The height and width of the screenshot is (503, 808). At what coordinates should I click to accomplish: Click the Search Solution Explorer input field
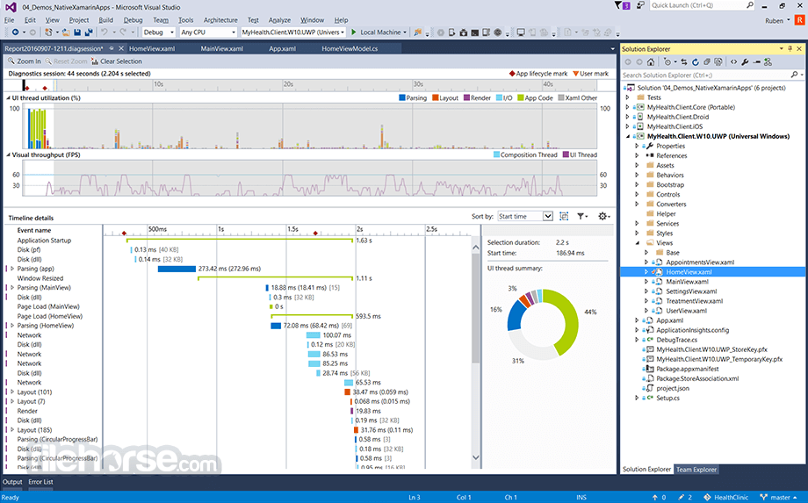706,75
